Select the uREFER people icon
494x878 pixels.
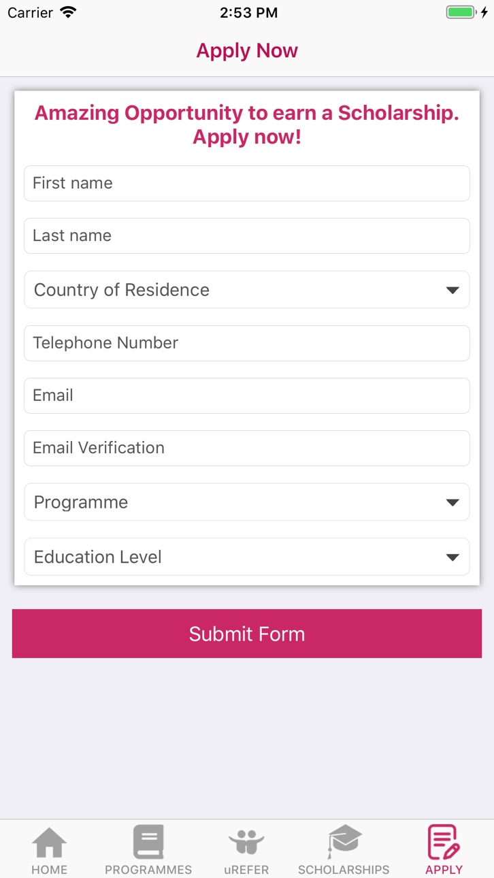(x=246, y=843)
